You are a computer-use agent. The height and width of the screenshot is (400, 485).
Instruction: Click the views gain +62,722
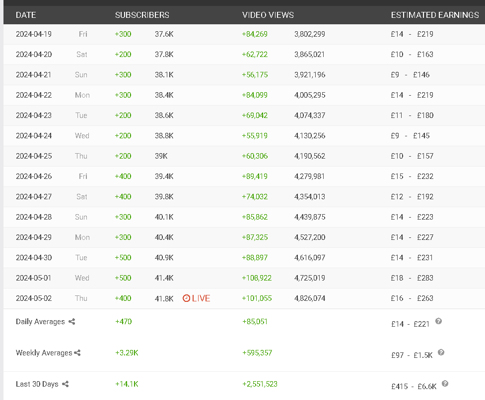tap(255, 55)
